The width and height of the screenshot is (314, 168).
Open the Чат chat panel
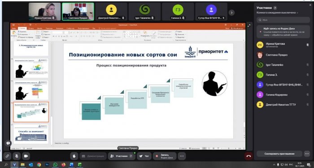tap(144, 156)
